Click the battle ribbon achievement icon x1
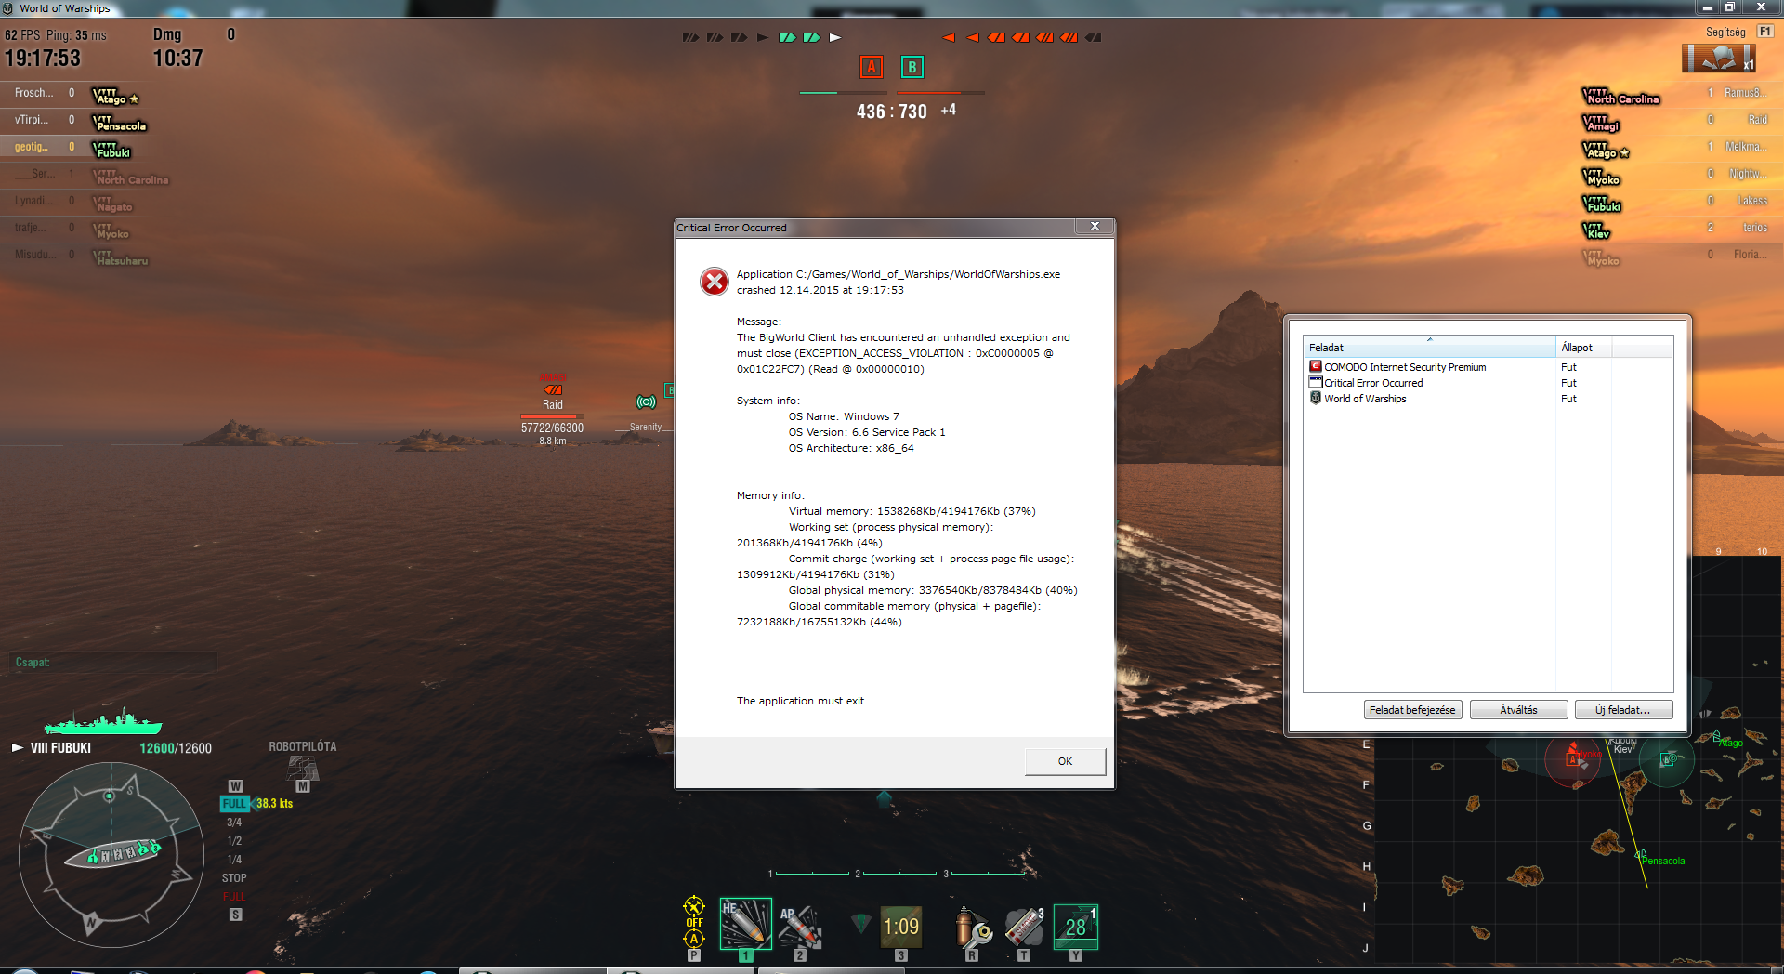1784x974 pixels. click(1719, 59)
